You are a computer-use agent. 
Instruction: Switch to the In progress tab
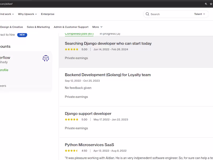(x=110, y=34)
